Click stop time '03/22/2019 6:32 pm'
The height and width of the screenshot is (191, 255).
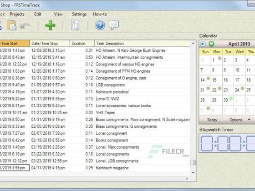click(x=48, y=154)
